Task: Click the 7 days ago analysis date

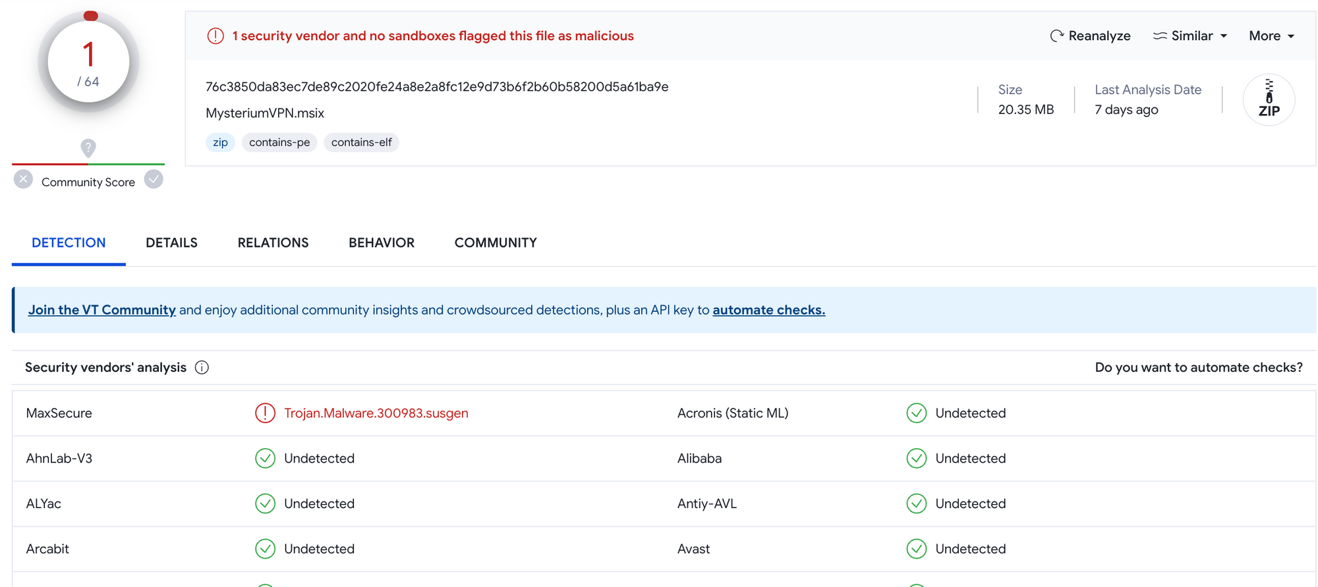Action: 1126,110
